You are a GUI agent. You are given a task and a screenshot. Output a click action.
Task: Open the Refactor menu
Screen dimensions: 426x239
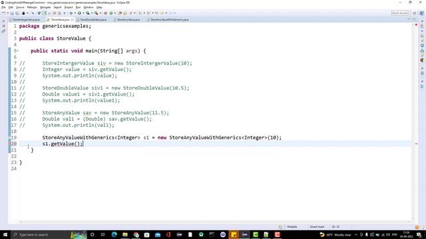pyautogui.click(x=32, y=7)
